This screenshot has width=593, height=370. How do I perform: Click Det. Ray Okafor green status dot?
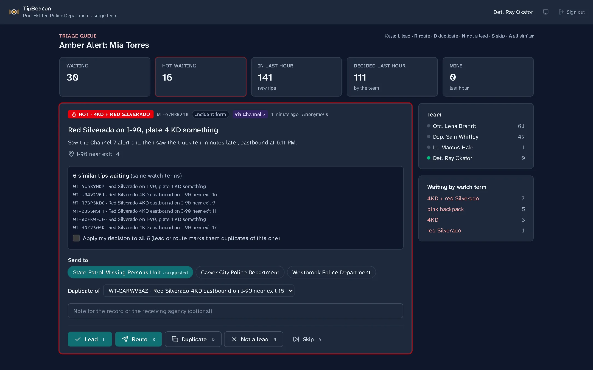pos(429,158)
